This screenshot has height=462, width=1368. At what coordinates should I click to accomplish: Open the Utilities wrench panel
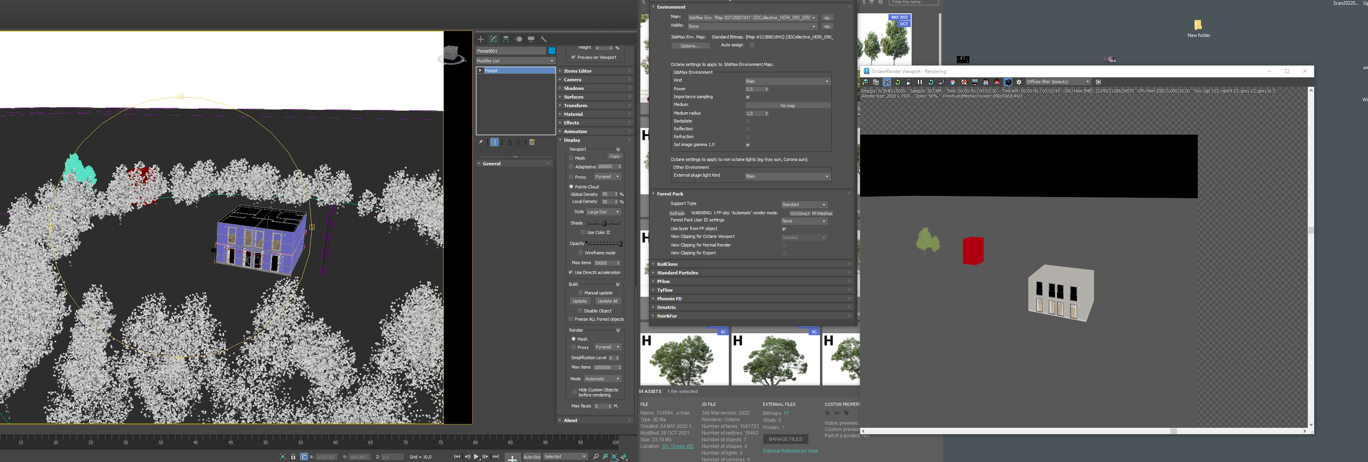[x=543, y=39]
